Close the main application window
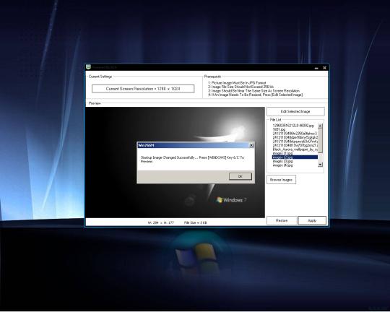Screen dimensions: 390x312 pos(324,68)
